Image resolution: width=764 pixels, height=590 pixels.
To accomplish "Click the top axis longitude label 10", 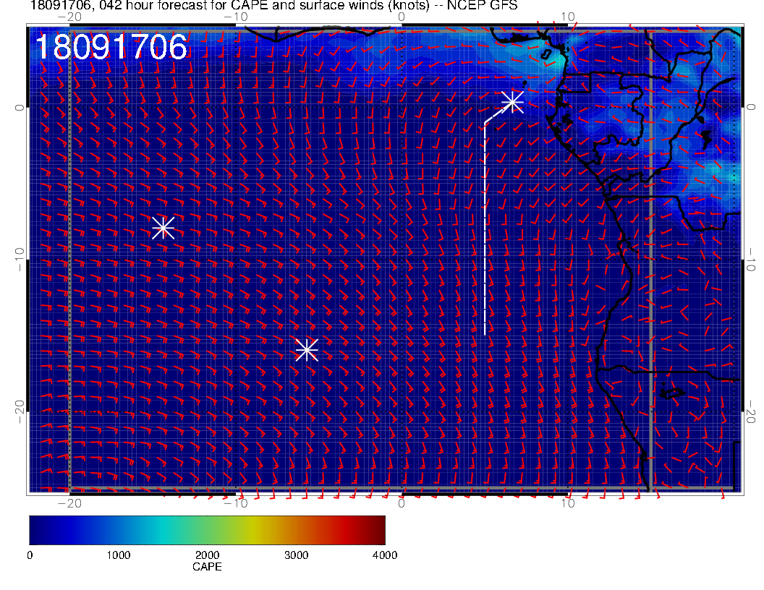I will click(568, 17).
